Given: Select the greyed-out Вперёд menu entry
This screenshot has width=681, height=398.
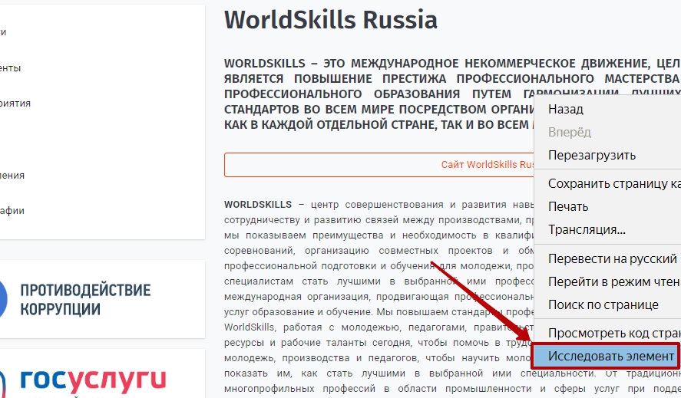Looking at the screenshot, I should (x=570, y=133).
